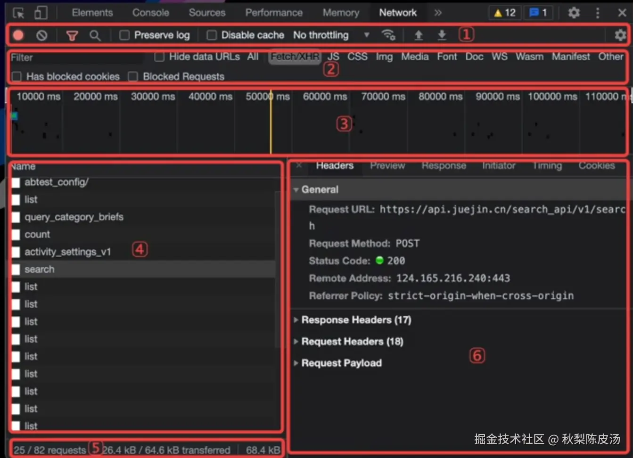Filter requests by JS
633x458 pixels.
[x=333, y=57]
